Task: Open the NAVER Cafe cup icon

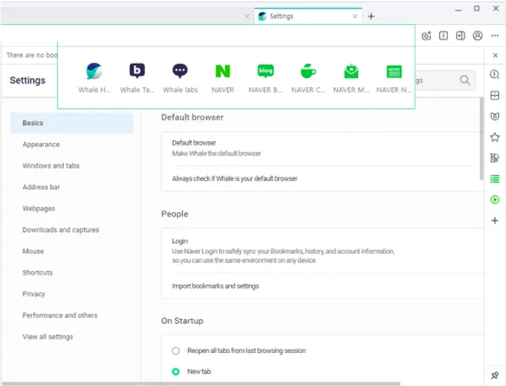Action: click(x=308, y=71)
